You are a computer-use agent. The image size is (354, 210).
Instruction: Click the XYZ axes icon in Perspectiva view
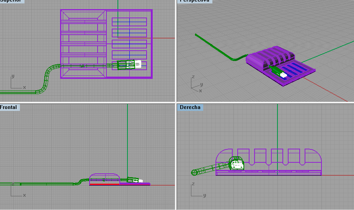tap(195, 85)
